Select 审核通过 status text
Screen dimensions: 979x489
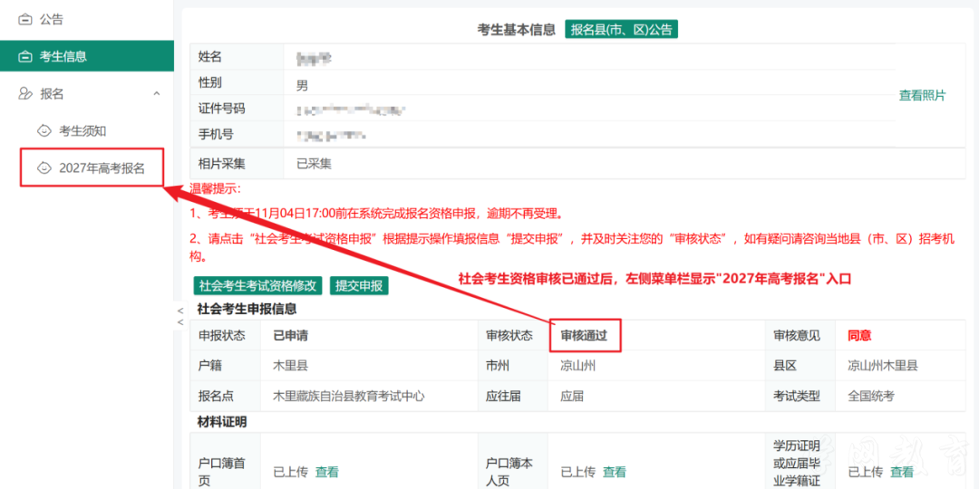coord(584,336)
